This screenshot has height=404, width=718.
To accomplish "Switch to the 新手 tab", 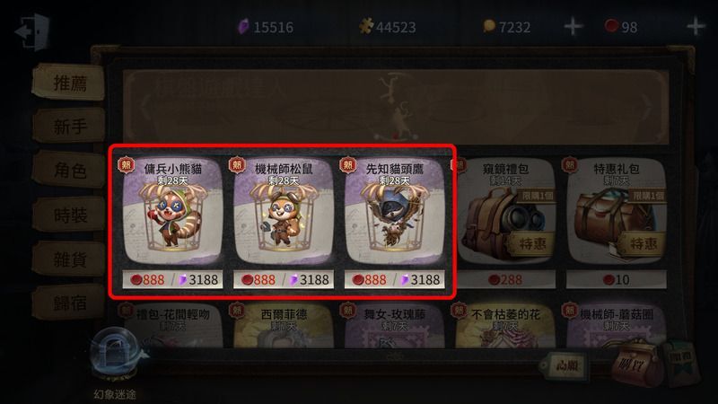I will click(x=70, y=126).
